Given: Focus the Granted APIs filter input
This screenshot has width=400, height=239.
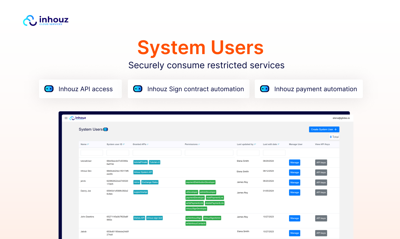Looking at the screenshot, I should (x=157, y=153).
